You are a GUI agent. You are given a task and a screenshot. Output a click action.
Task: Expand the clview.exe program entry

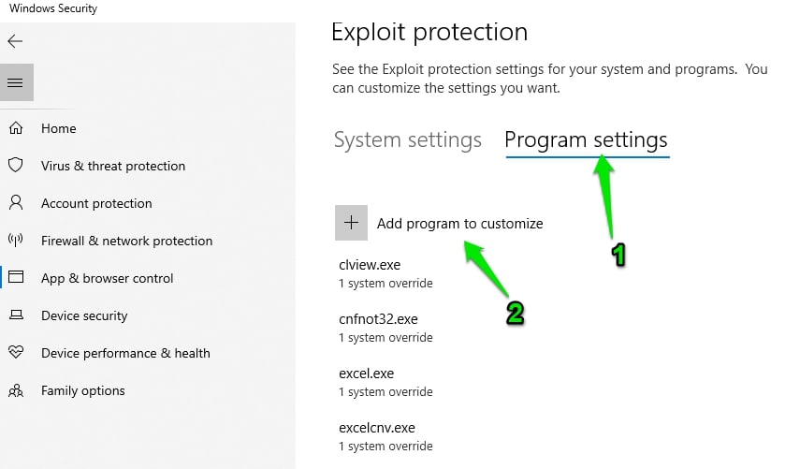point(386,273)
